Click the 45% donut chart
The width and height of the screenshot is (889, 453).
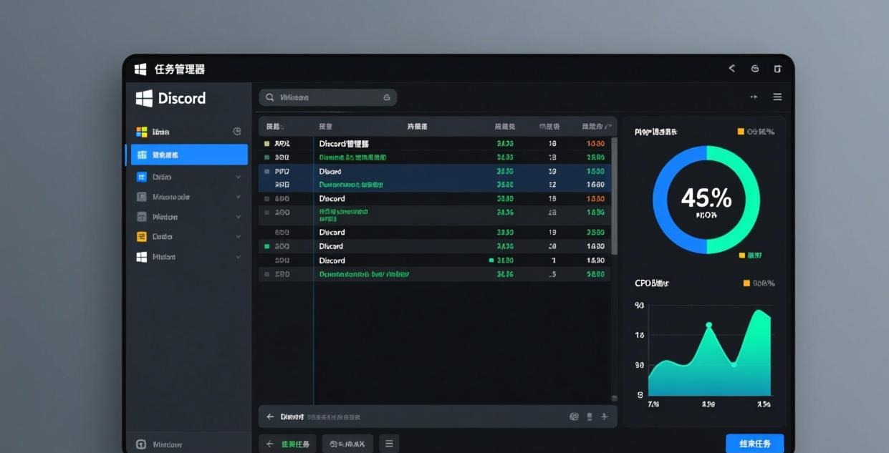pos(706,200)
